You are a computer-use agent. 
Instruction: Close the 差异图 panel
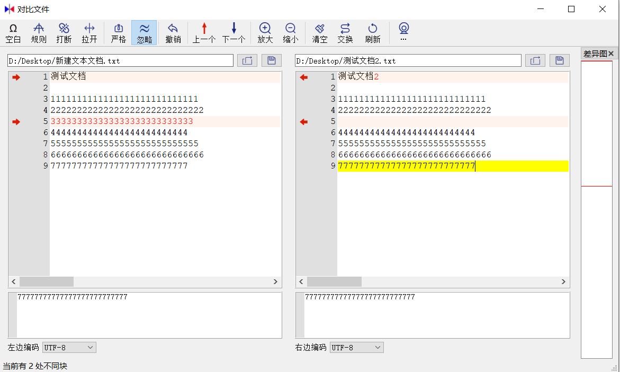click(x=611, y=54)
